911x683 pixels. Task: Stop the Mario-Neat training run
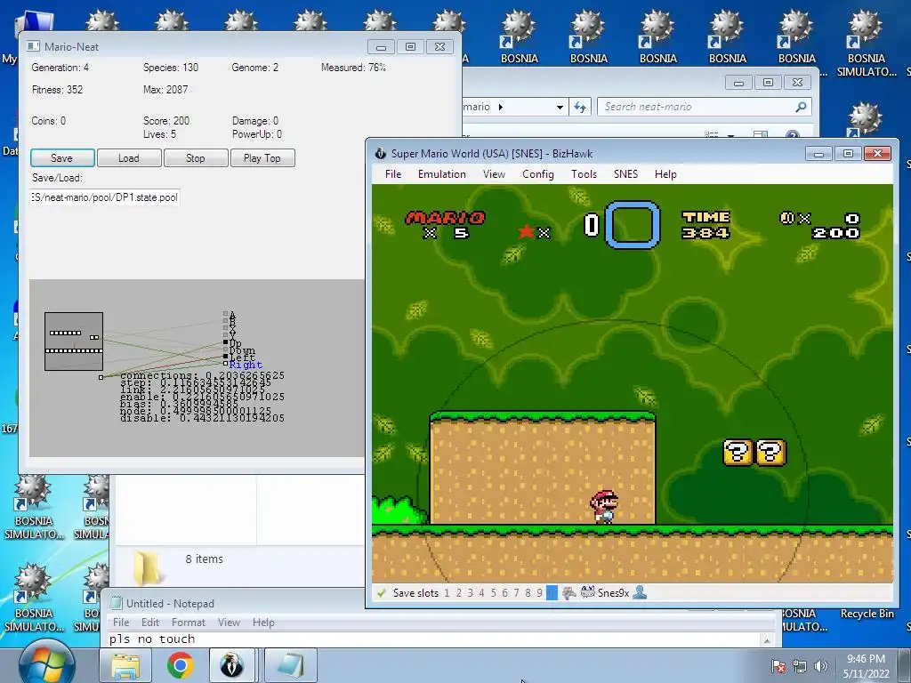[196, 158]
